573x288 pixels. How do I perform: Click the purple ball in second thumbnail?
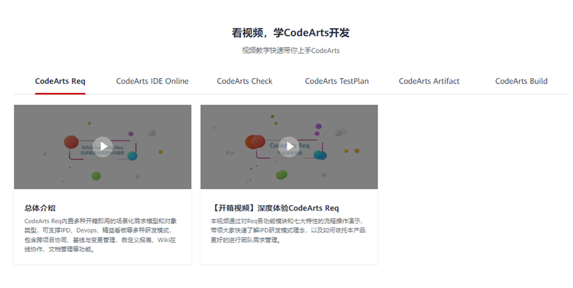(x=319, y=126)
